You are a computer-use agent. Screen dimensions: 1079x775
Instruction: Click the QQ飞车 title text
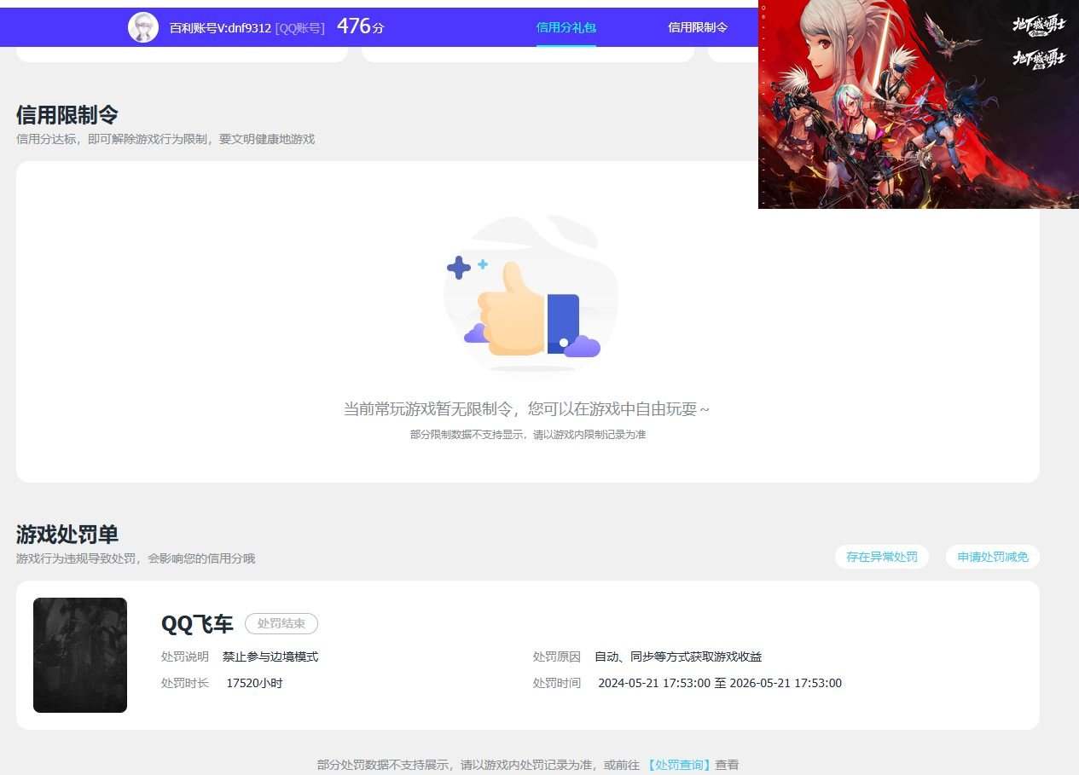(x=197, y=624)
